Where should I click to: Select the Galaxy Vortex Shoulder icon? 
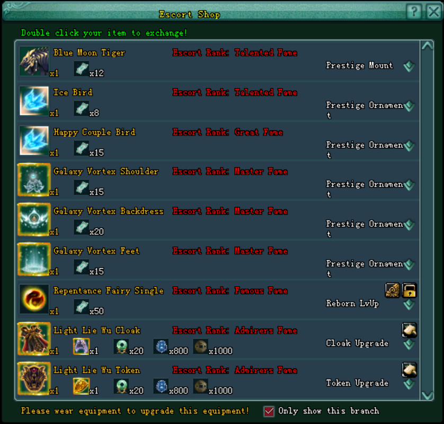[34, 180]
